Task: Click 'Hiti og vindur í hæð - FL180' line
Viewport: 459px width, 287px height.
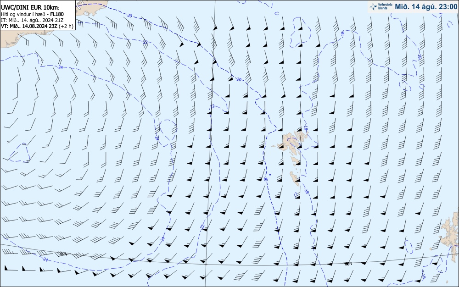Action: point(32,14)
